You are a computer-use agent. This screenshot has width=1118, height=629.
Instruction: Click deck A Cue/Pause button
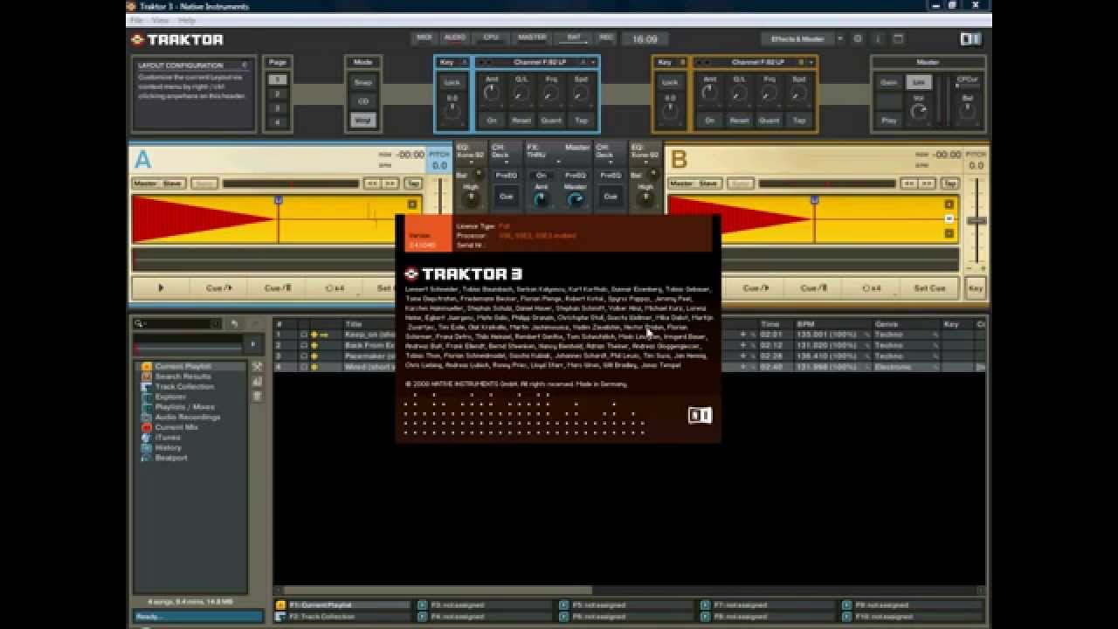click(278, 287)
